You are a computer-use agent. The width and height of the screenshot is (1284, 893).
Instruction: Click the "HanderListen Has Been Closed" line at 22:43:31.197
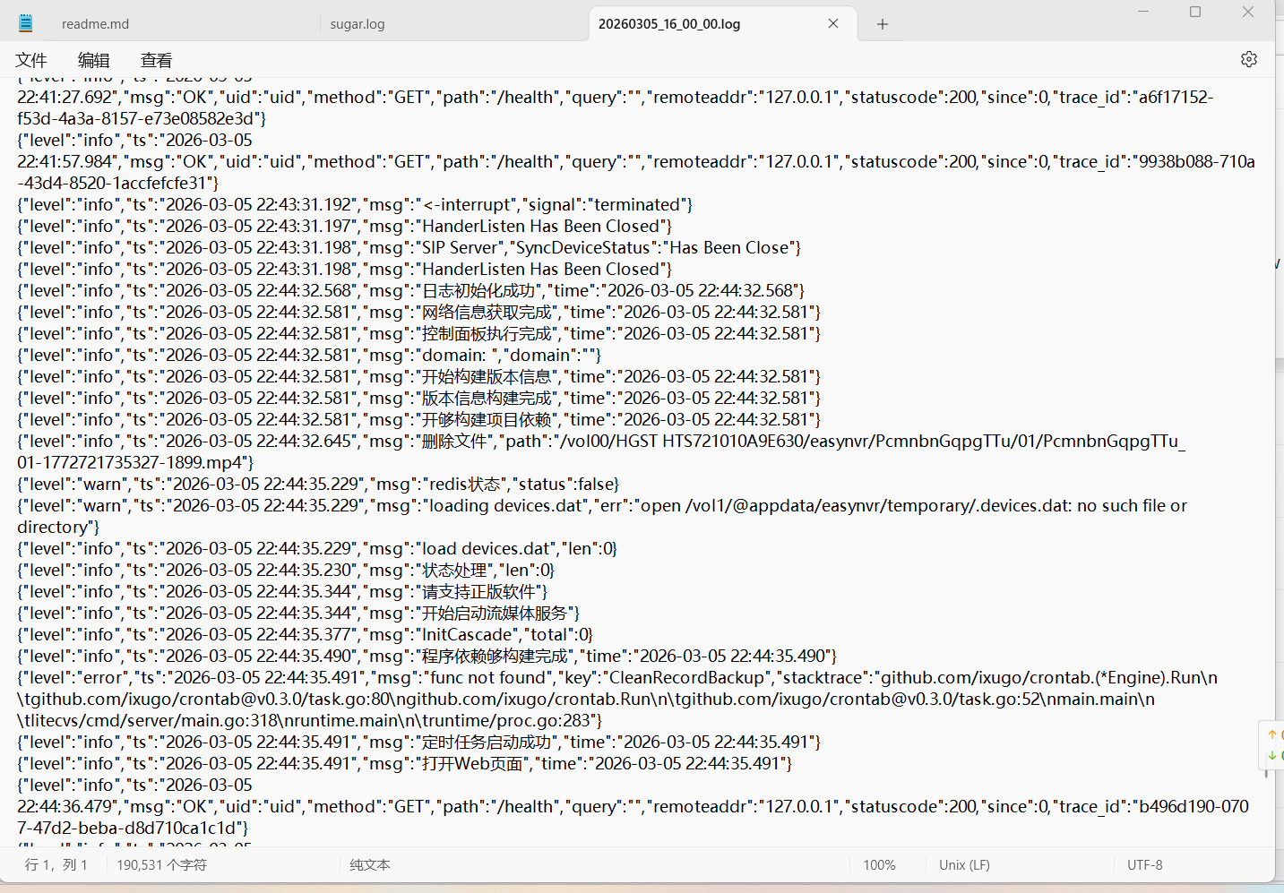tap(344, 227)
